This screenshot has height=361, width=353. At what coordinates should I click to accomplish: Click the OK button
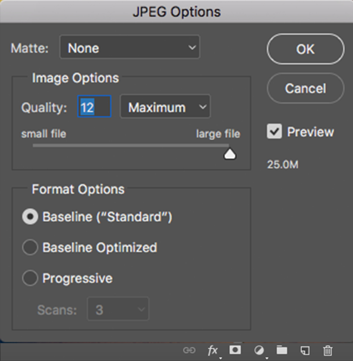pyautogui.click(x=306, y=49)
